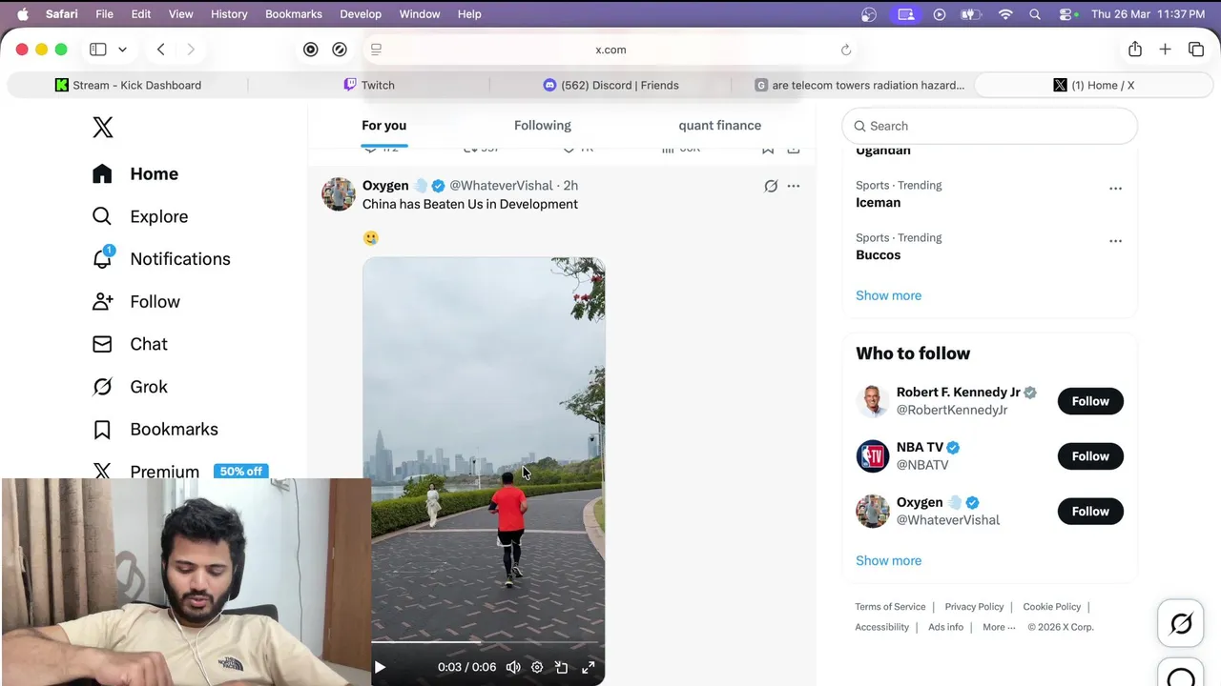Image resolution: width=1221 pixels, height=686 pixels.
Task: Open the floating Grok button
Action: click(x=1181, y=624)
